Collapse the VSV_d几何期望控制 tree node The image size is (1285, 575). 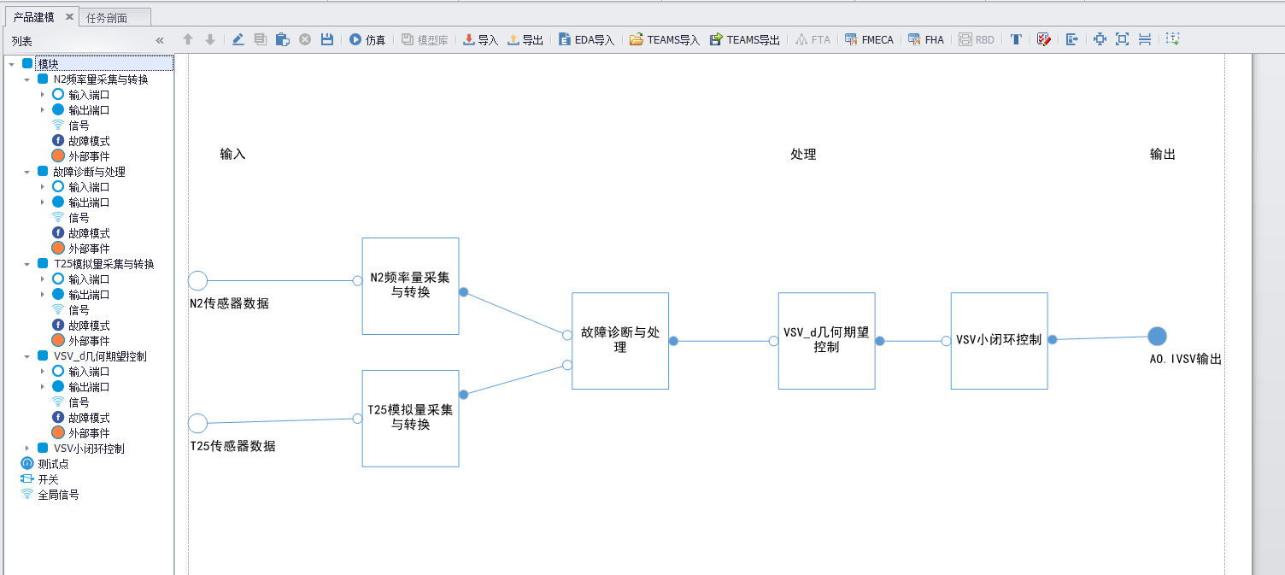(26, 356)
